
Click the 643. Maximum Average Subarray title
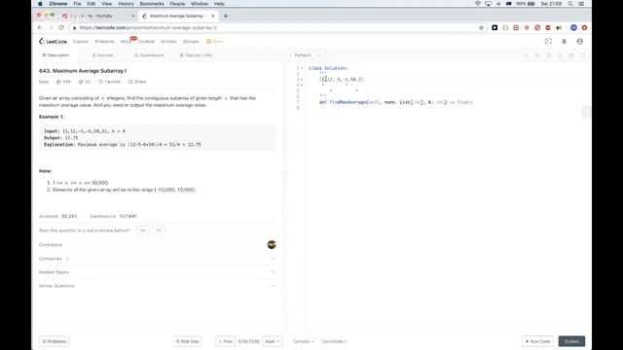[x=83, y=71]
